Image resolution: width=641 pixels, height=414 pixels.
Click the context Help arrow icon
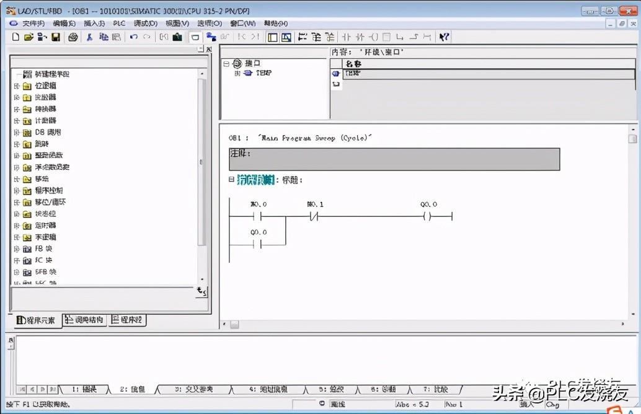point(444,37)
